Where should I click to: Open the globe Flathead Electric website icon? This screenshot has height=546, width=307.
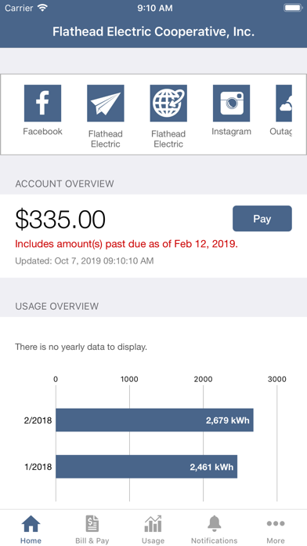(x=168, y=103)
